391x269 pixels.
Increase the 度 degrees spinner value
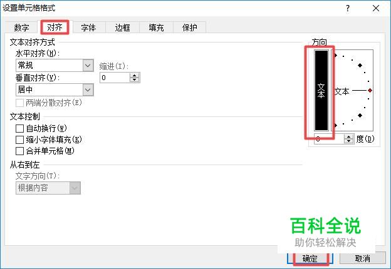(x=348, y=136)
